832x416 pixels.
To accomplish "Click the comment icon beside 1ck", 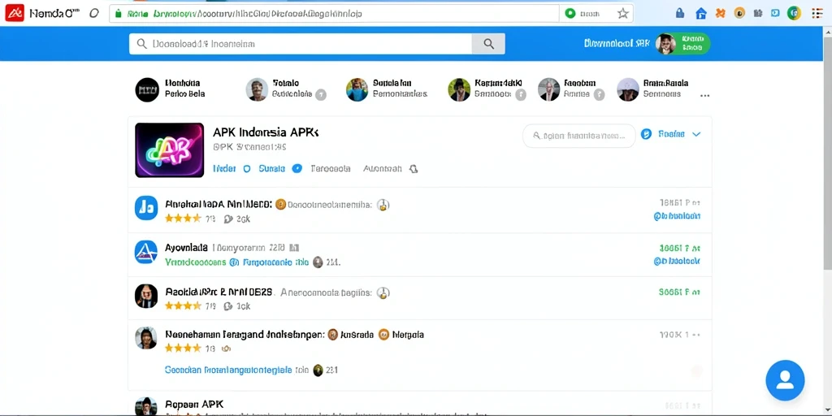I will click(x=228, y=306).
